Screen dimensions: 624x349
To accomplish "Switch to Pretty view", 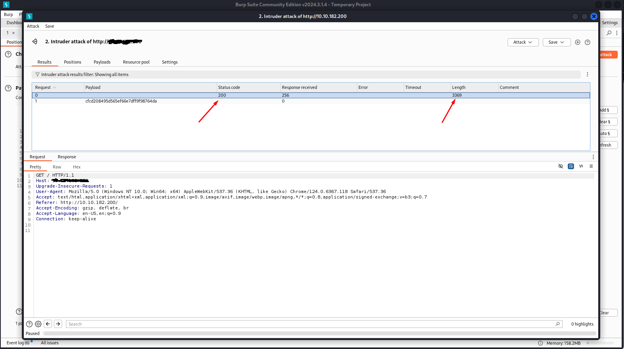I will [36, 167].
